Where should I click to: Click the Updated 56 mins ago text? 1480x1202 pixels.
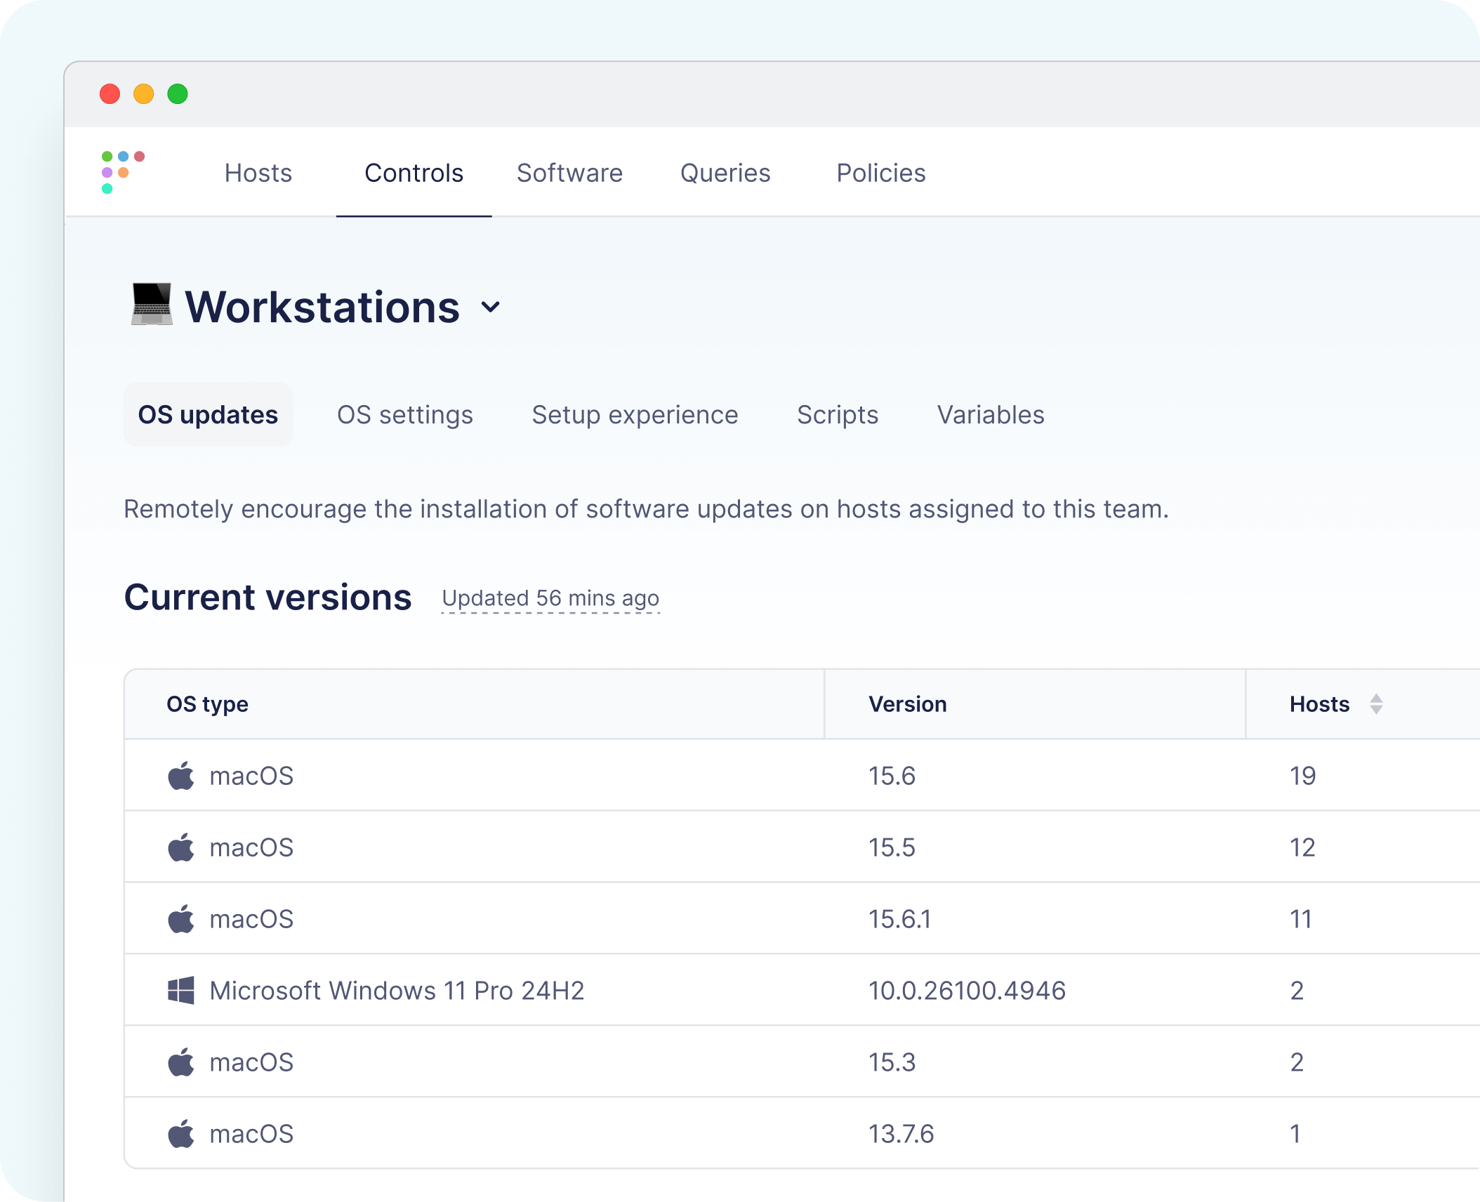pyautogui.click(x=550, y=598)
